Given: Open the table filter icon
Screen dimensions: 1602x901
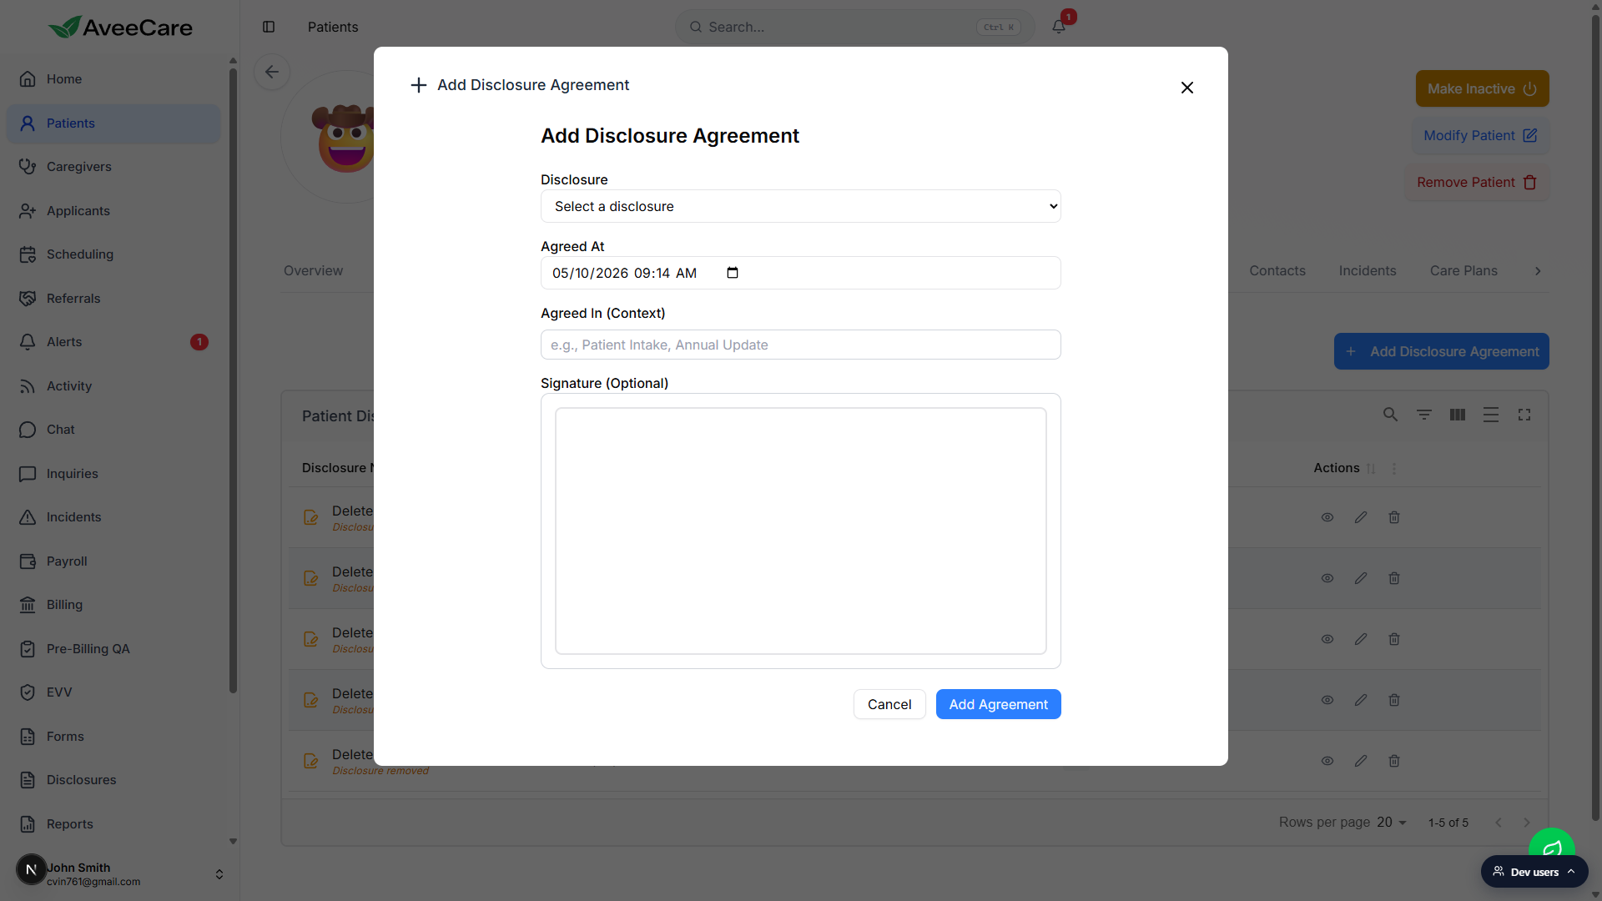Looking at the screenshot, I should (1423, 415).
